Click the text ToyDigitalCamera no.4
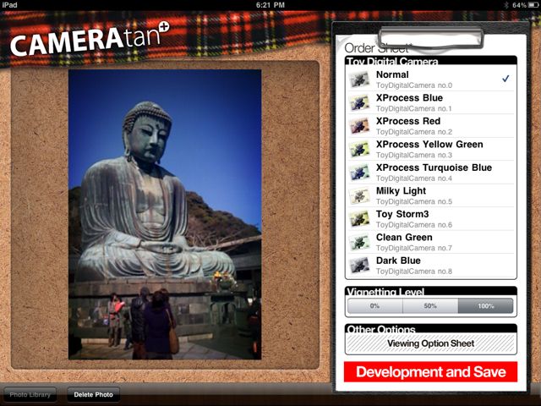The image size is (541, 406). [x=414, y=178]
